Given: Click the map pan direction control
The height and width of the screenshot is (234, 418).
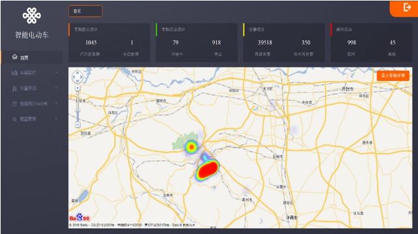Looking at the screenshot, I should click(x=78, y=76).
